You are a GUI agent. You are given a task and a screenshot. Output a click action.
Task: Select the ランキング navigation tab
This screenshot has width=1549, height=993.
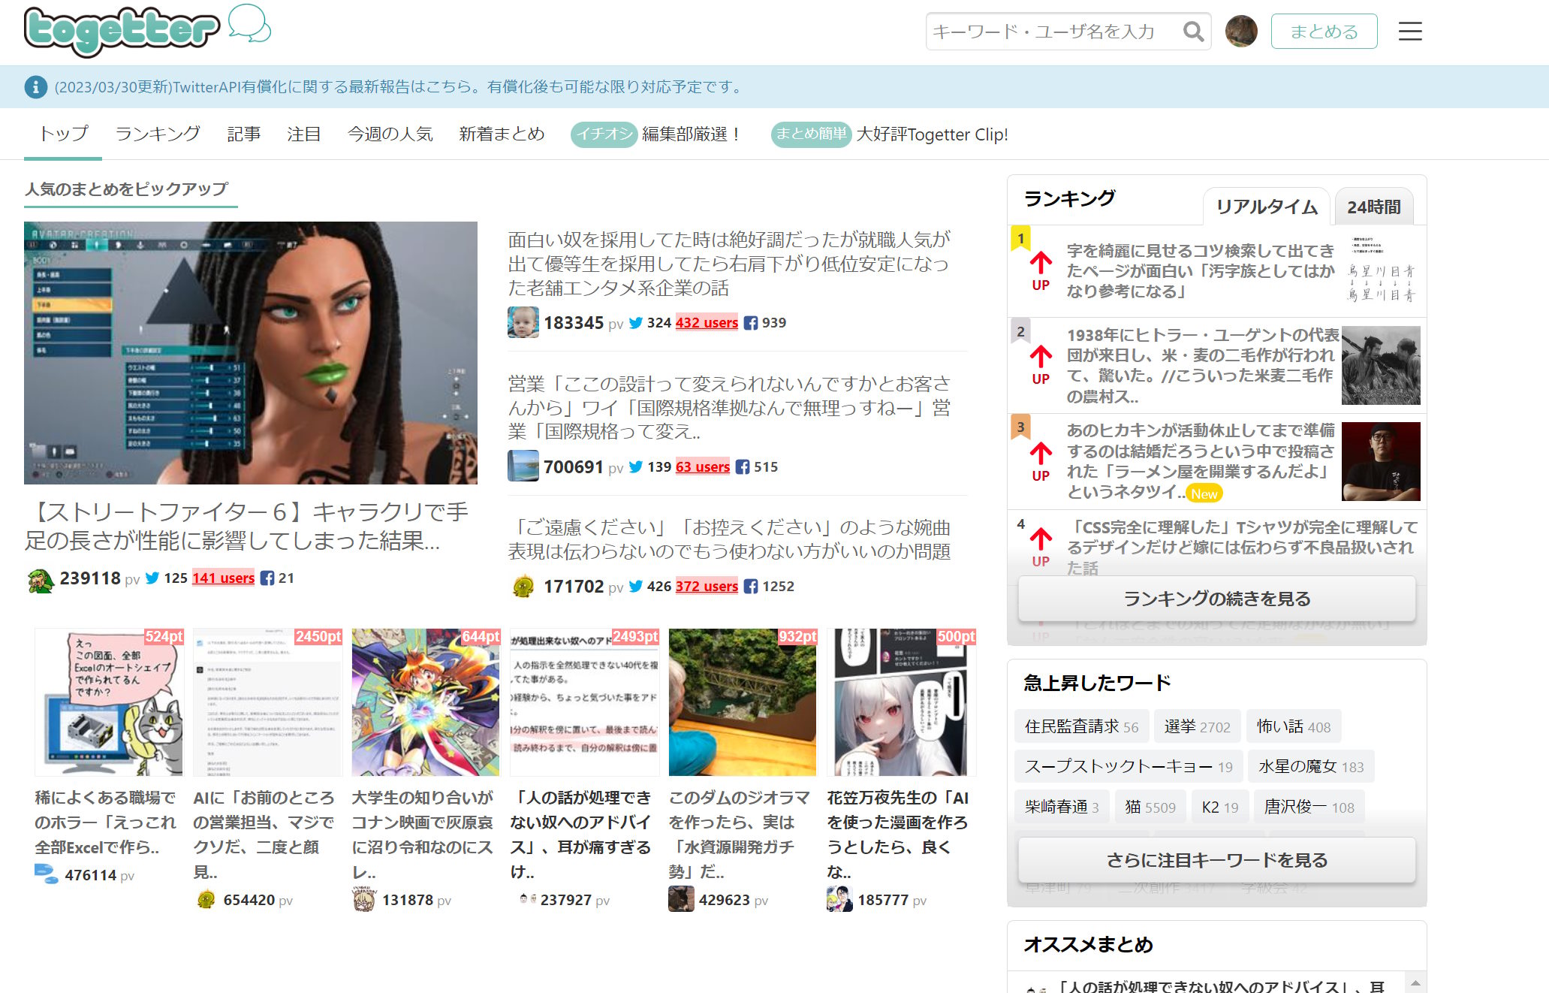click(157, 134)
